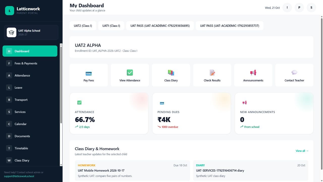
Task: Click the 'A' icon beside Attendance
Action: click(9, 75)
